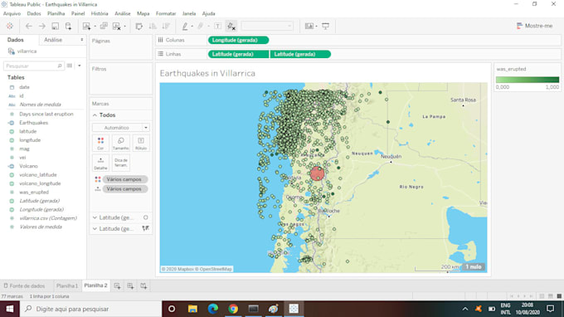
Task: Duplicate the current sheet icon
Action: tap(104, 26)
